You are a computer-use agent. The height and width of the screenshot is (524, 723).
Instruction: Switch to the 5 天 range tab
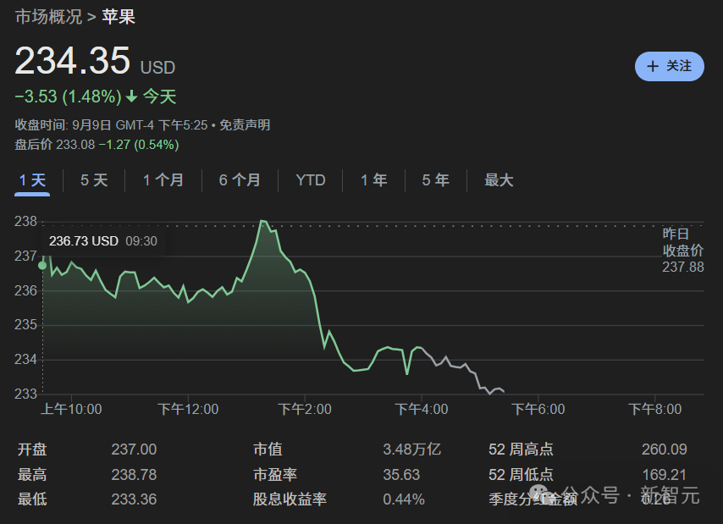[x=94, y=180]
